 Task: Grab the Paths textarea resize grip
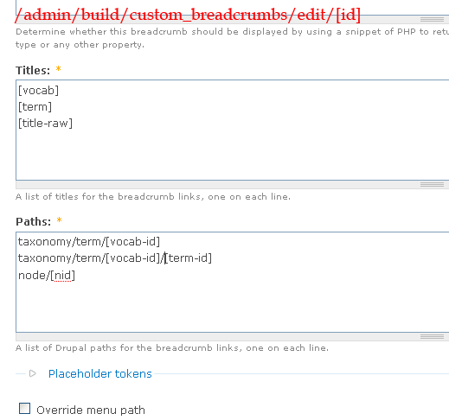tap(432, 336)
